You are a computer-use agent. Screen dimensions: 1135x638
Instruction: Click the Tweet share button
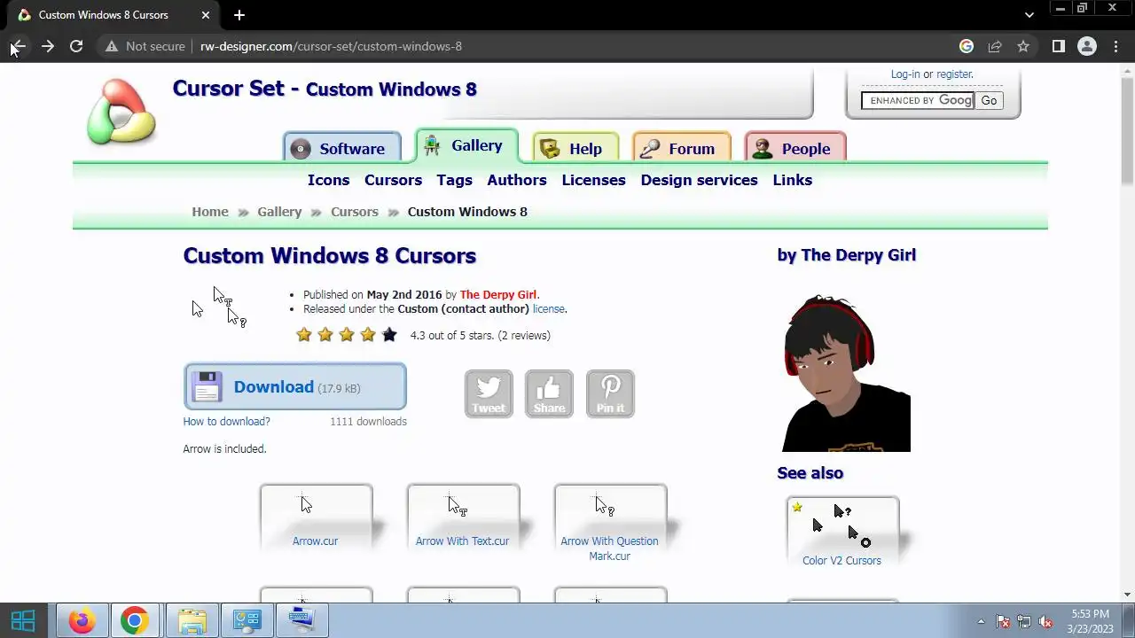[x=489, y=393]
